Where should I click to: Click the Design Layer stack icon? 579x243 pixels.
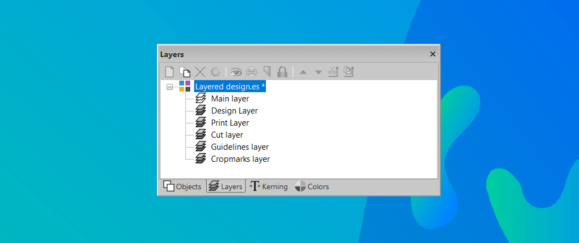tap(201, 110)
